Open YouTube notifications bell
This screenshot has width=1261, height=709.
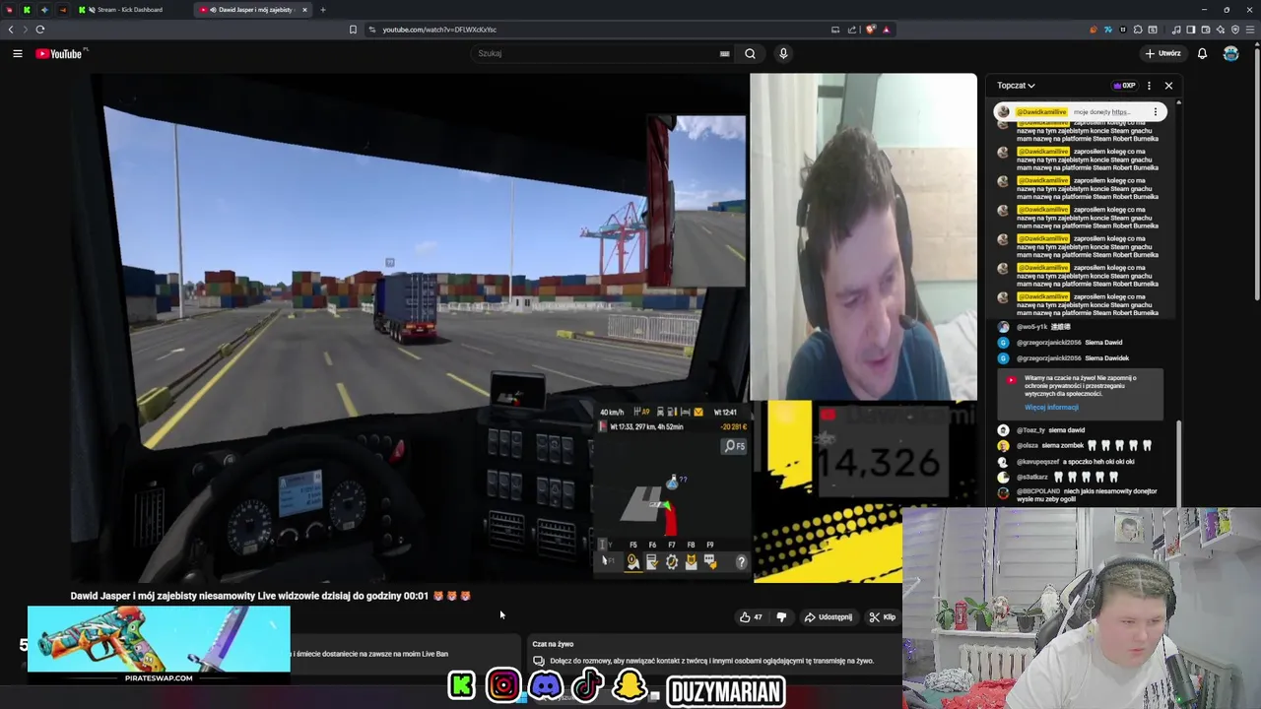coord(1202,53)
